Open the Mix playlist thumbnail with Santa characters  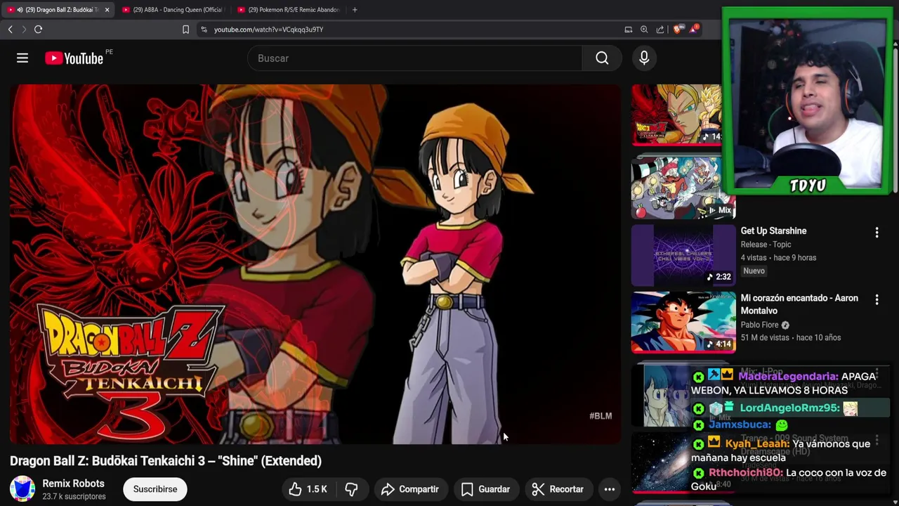coord(683,187)
